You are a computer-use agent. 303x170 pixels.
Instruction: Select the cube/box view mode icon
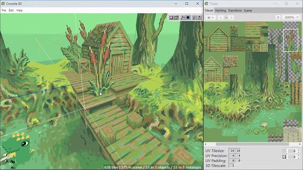click(177, 17)
